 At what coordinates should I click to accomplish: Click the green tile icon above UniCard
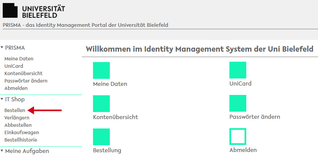click(237, 70)
